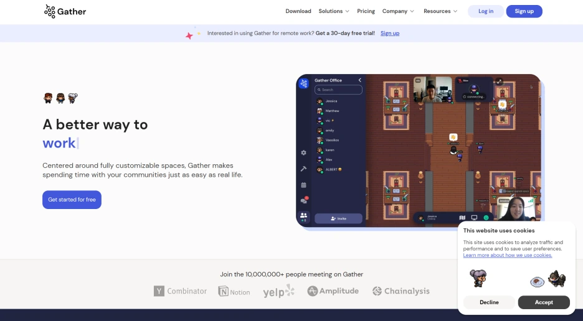
Task: Click the waving hand emote above Jessica's avatar
Action: click(453, 137)
